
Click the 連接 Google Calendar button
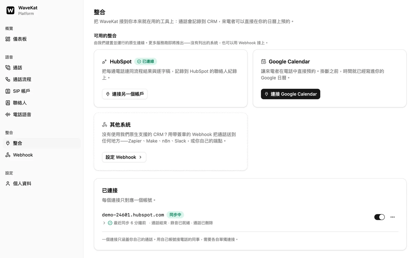click(291, 94)
